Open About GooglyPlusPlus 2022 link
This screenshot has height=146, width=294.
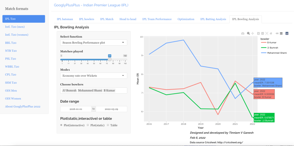click(23, 106)
